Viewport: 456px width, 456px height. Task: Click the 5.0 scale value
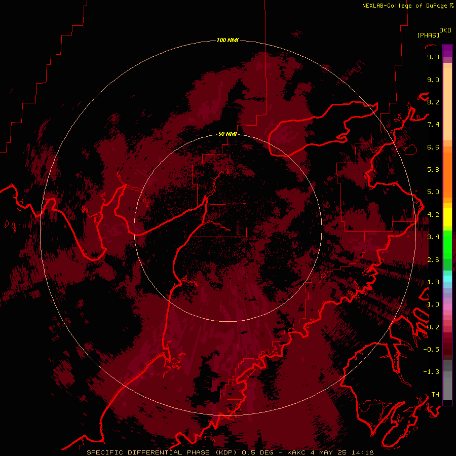pos(433,192)
